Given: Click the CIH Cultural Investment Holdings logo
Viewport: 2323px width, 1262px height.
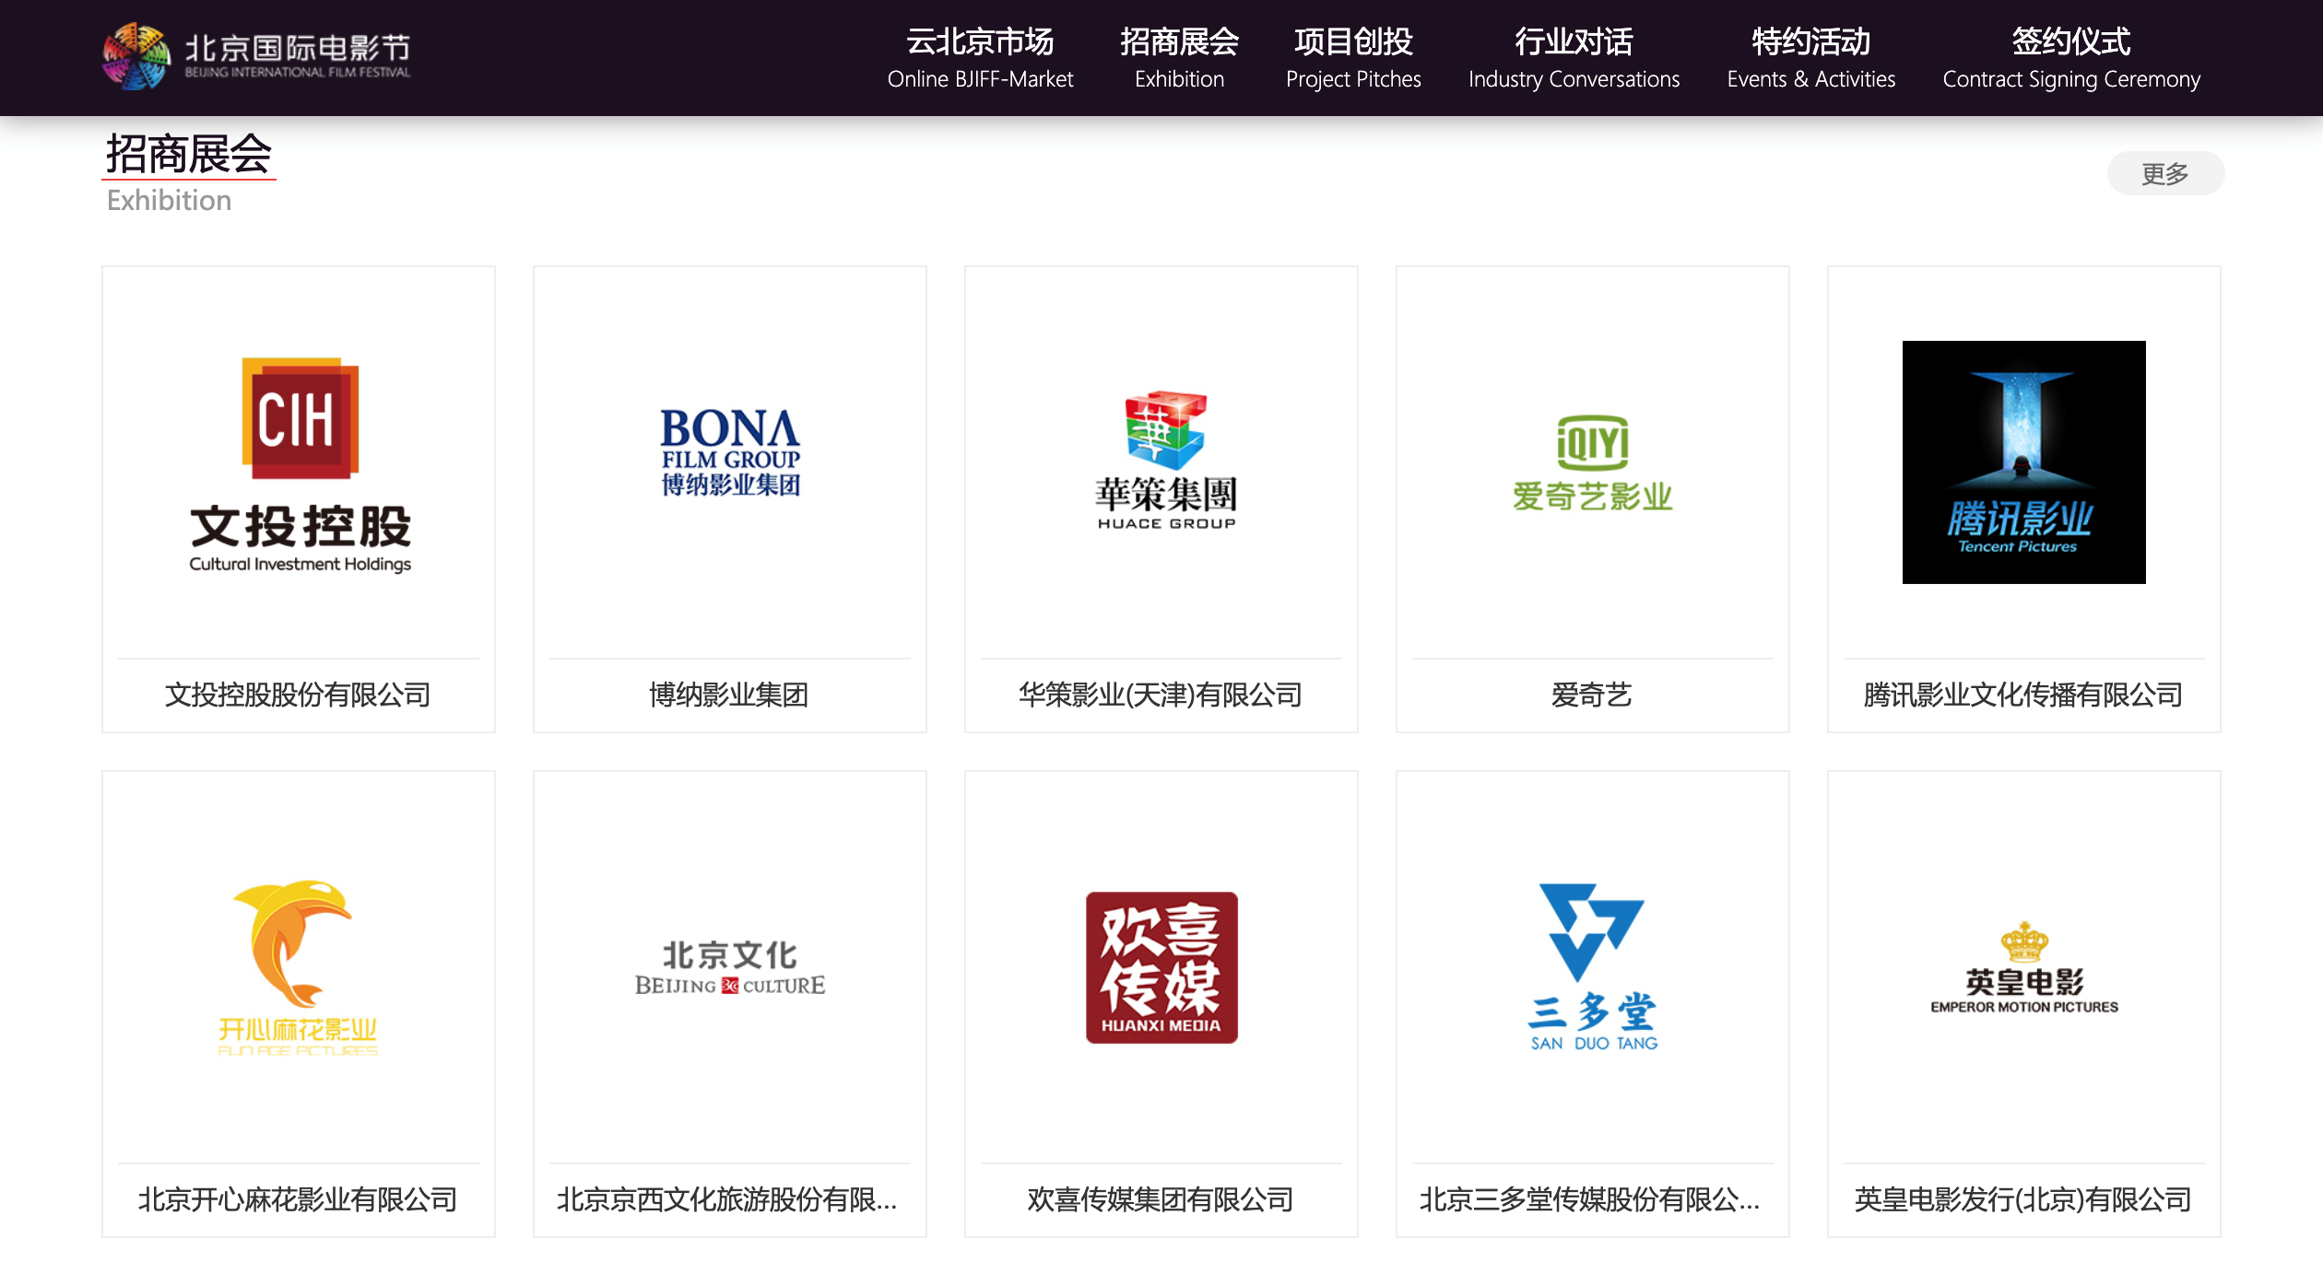Looking at the screenshot, I should (x=300, y=464).
